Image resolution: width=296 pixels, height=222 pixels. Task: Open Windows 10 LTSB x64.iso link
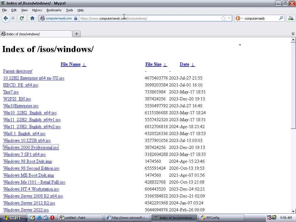pos(27,141)
